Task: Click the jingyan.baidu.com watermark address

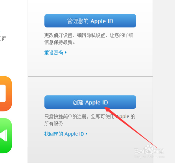Action: pos(149,156)
